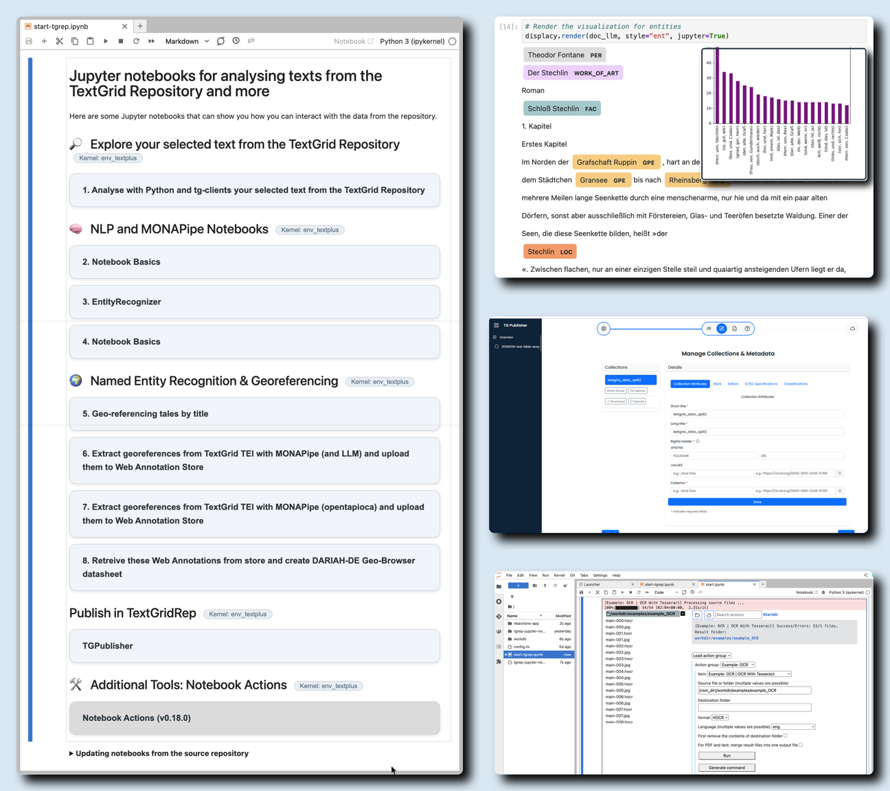Open the git button in start-tgrep toolbar

coord(251,41)
